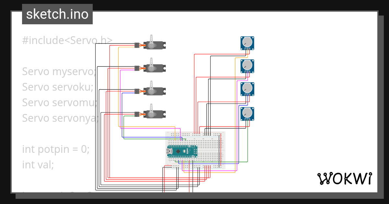Click the 'int val;' code line
The width and height of the screenshot is (389, 204).
38,165
